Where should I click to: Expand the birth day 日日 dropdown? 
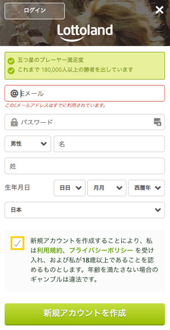coord(70,188)
